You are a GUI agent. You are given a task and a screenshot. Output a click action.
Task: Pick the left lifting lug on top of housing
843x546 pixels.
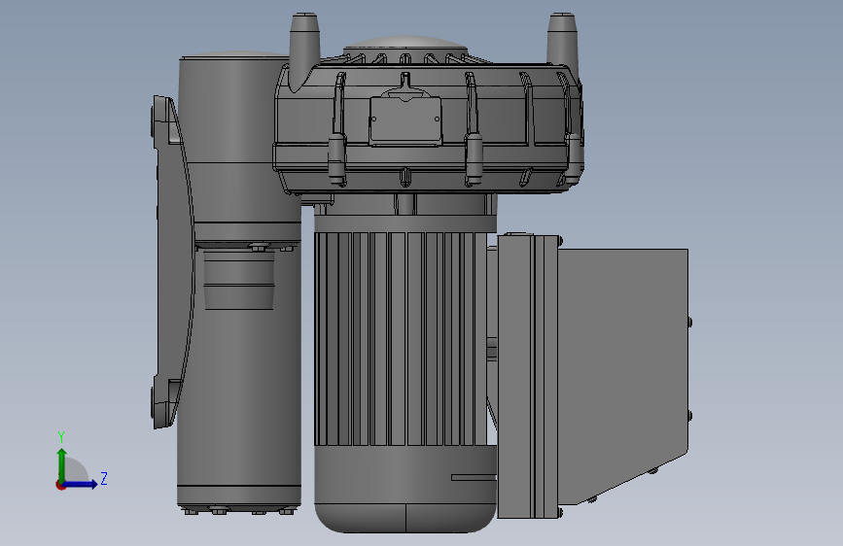[304, 51]
